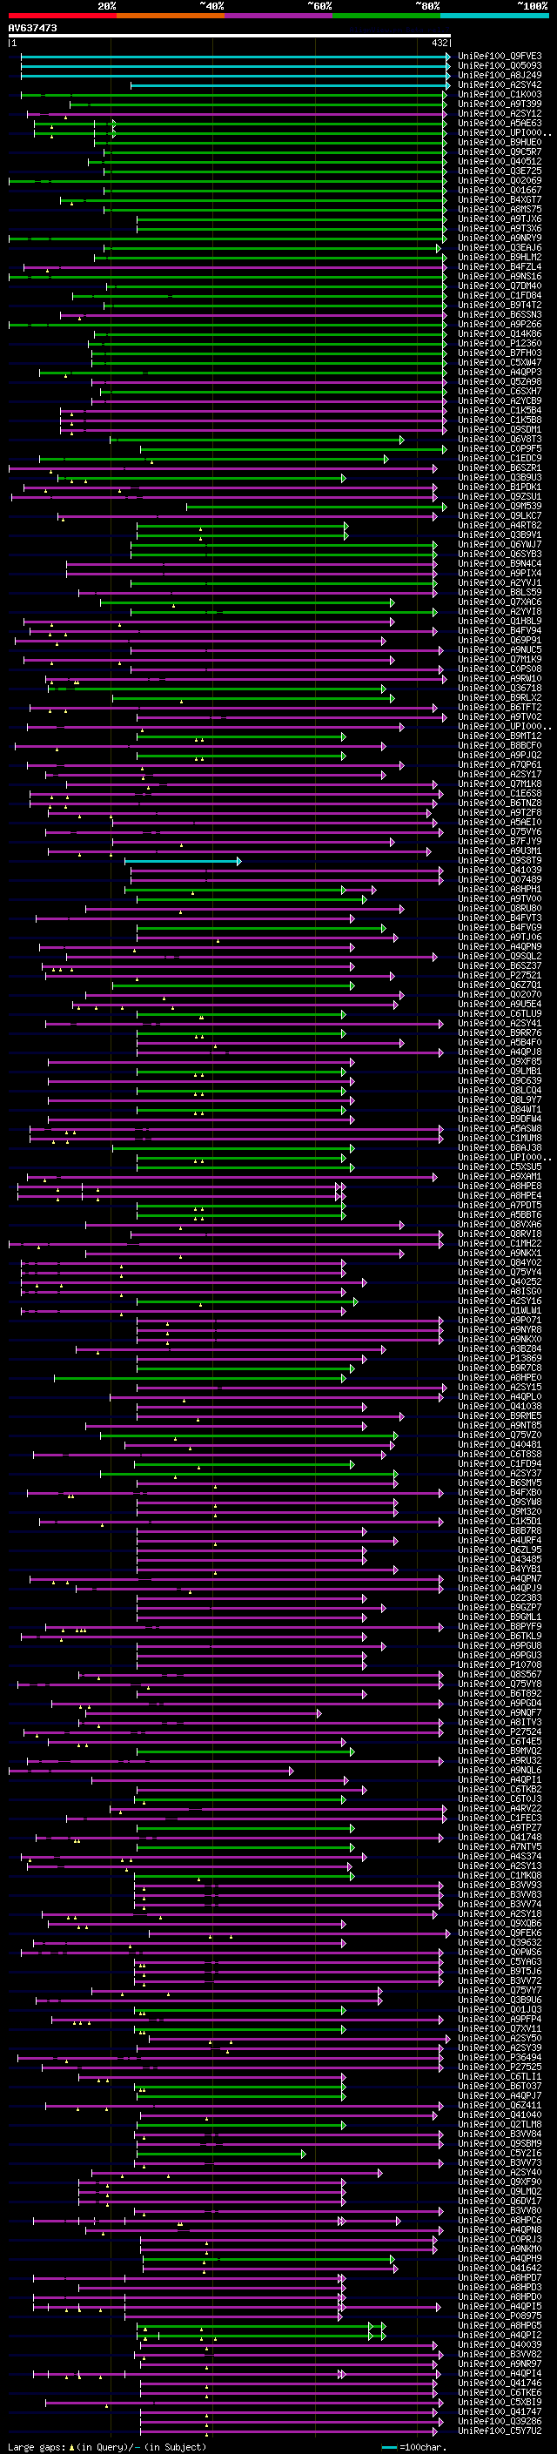Image resolution: width=557 pixels, height=2454 pixels.
Task: Click the orange ~40% identity legend bar
Action: (171, 16)
